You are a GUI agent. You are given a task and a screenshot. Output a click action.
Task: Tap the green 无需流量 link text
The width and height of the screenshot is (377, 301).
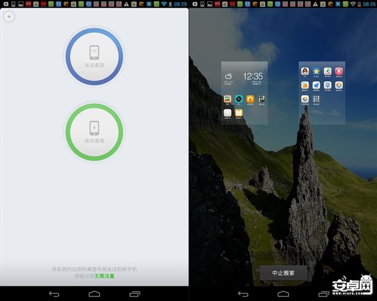coord(104,275)
